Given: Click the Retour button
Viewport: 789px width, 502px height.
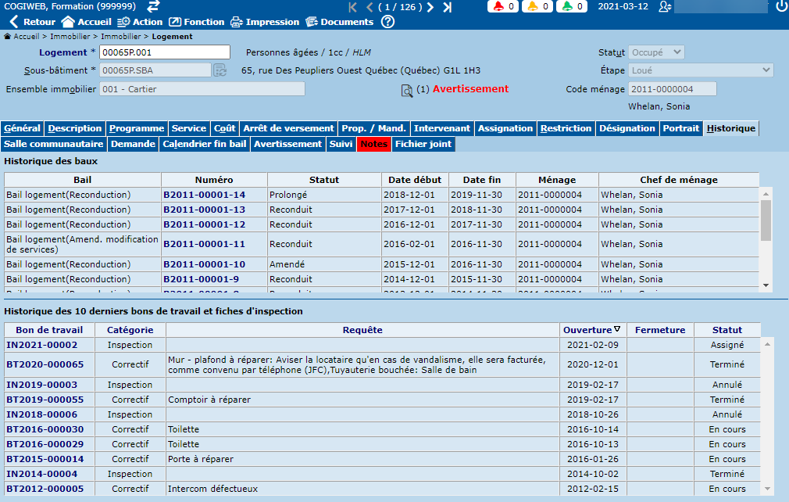Looking at the screenshot, I should [x=32, y=22].
